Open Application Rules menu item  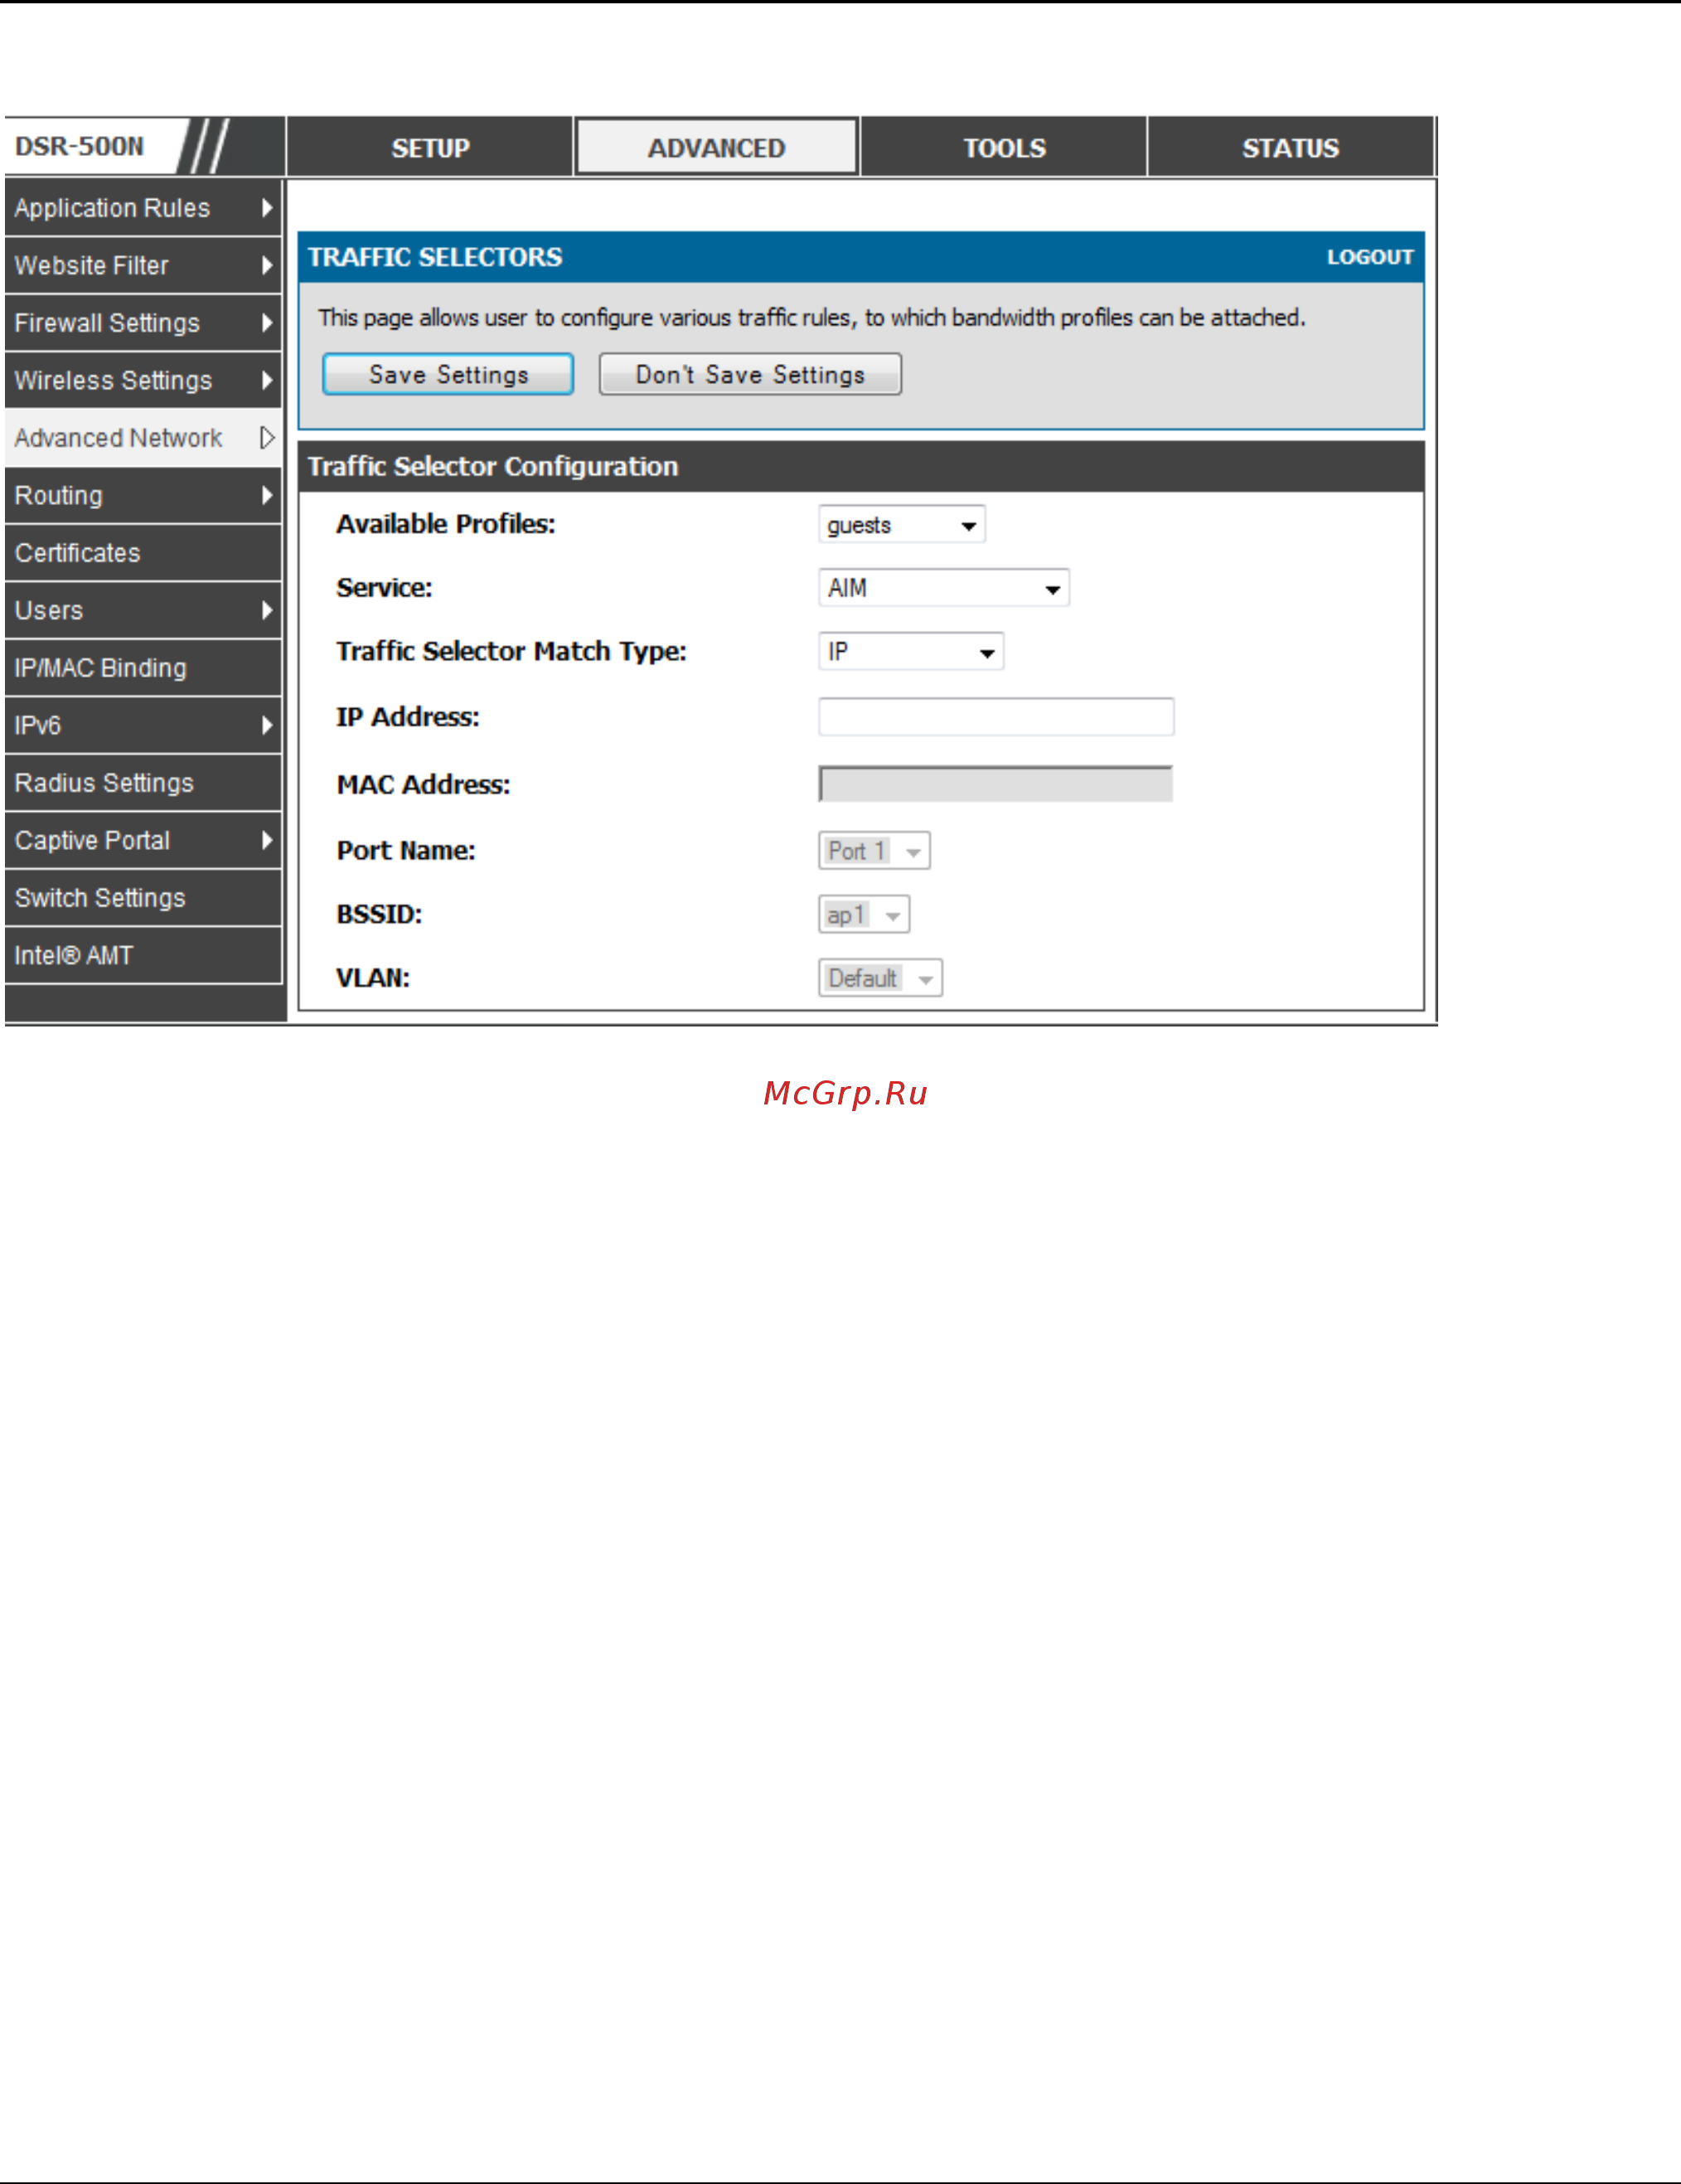click(143, 208)
